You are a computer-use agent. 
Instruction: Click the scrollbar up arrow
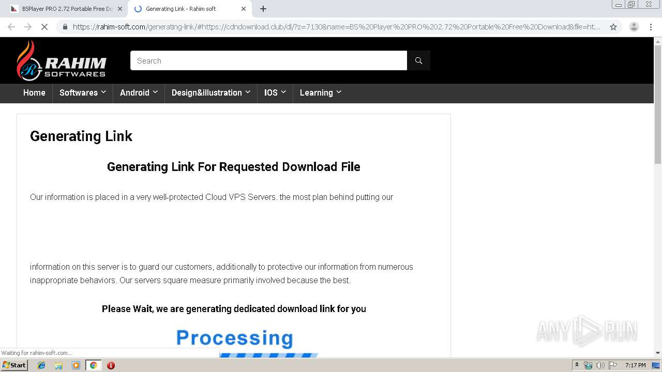tap(658, 41)
